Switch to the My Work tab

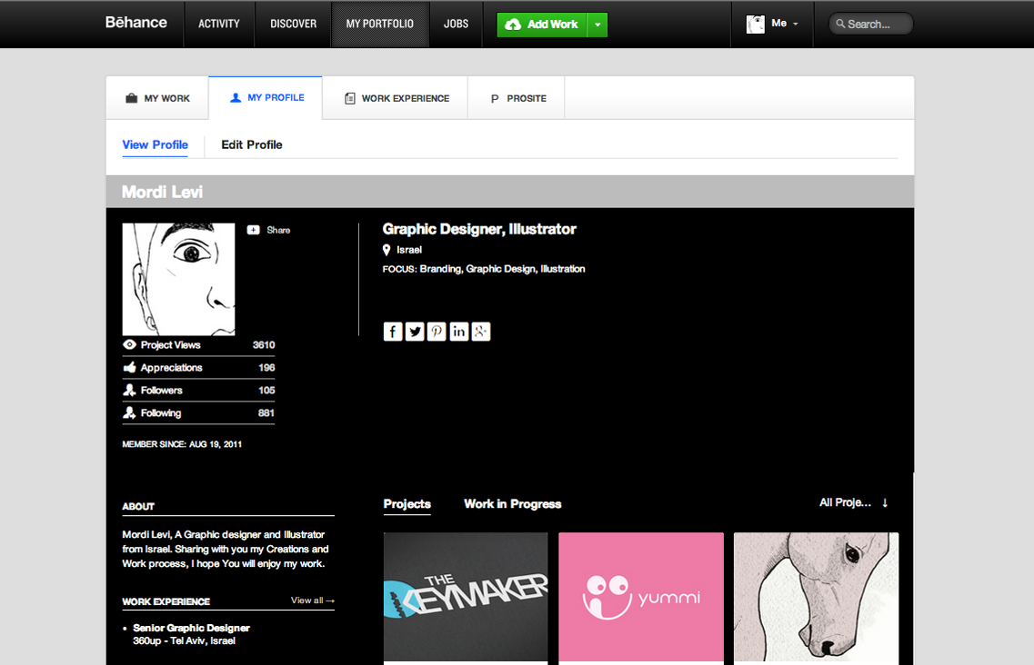click(x=157, y=98)
